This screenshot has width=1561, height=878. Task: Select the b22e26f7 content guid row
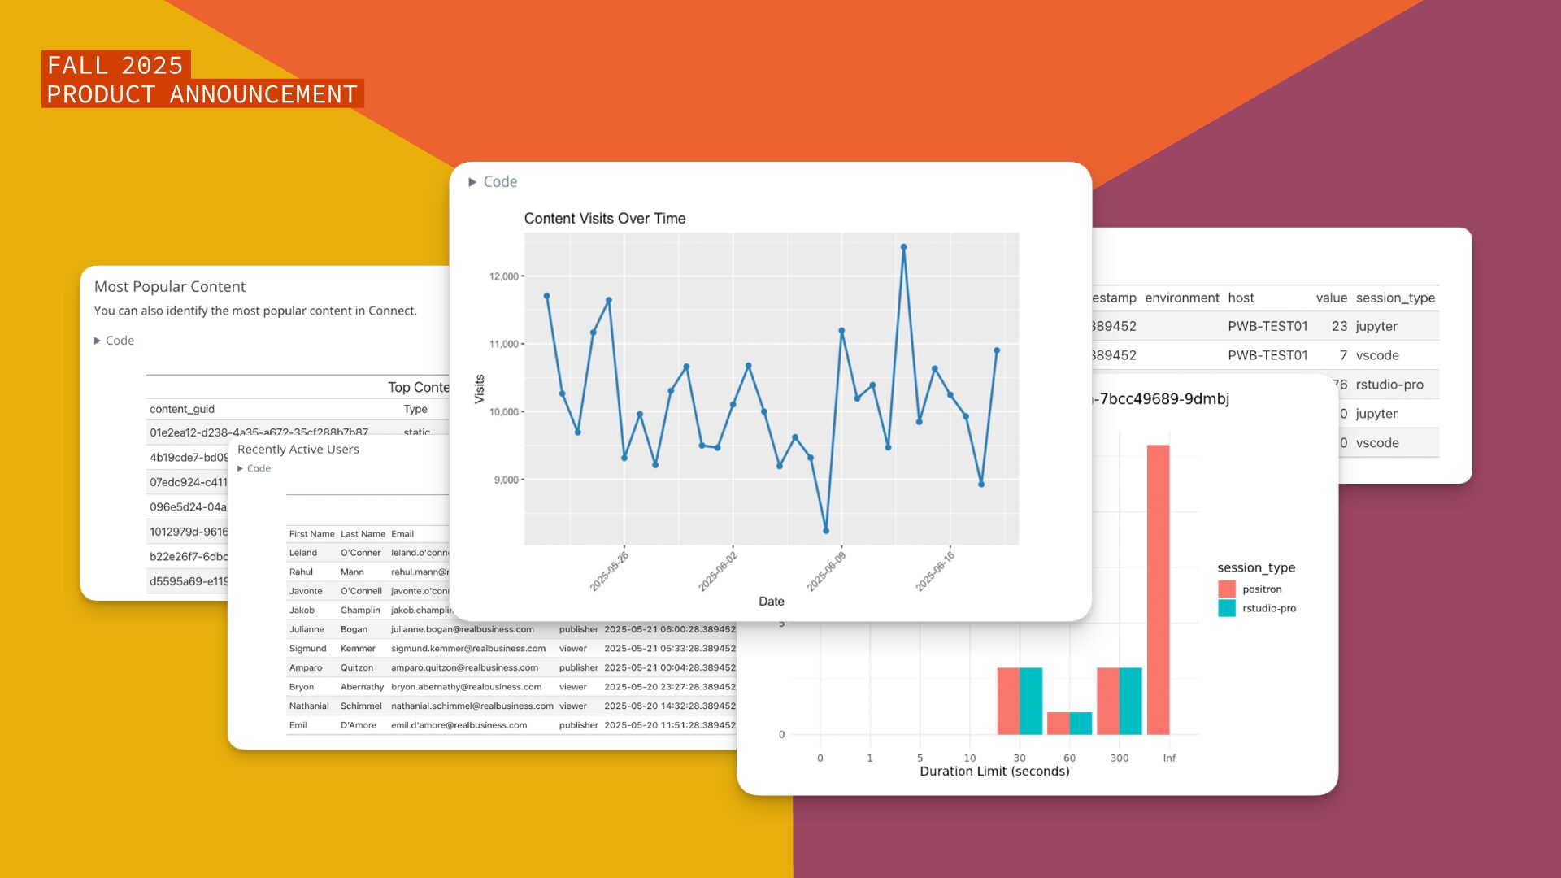(188, 557)
